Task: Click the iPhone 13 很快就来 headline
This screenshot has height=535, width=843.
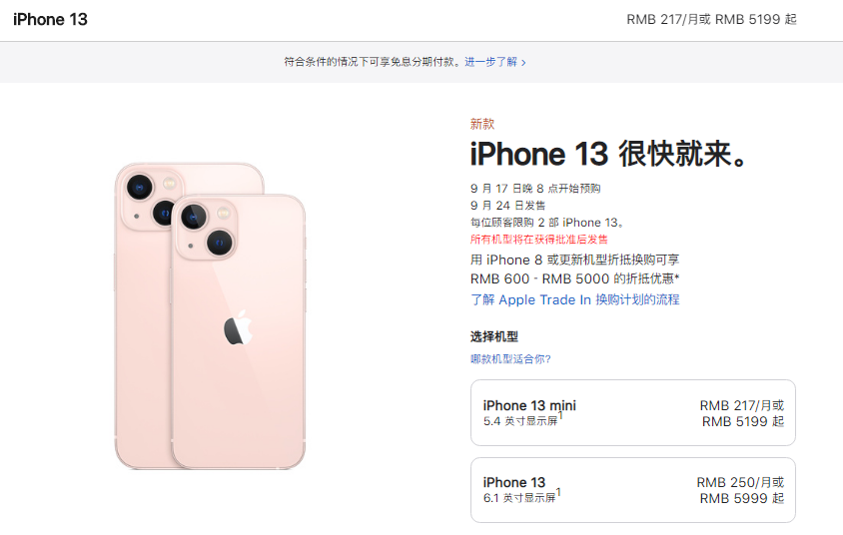Action: (609, 154)
